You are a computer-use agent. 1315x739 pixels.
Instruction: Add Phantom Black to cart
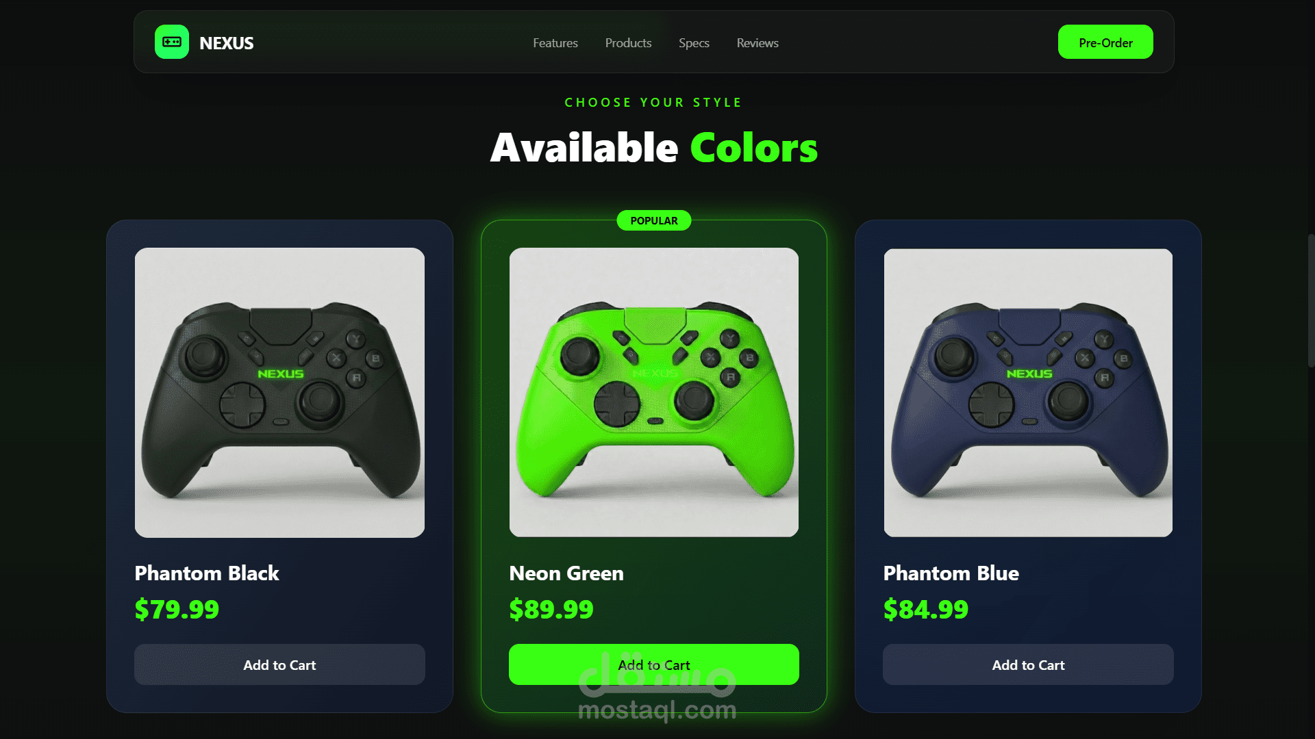(x=279, y=664)
